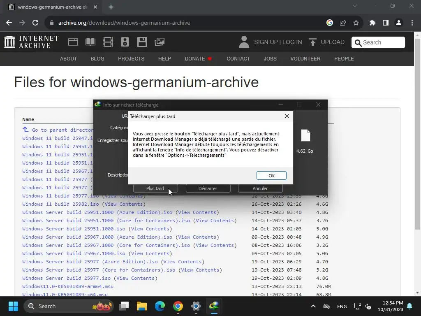
Task: Toggle the browser side panel icon
Action: tap(386, 23)
